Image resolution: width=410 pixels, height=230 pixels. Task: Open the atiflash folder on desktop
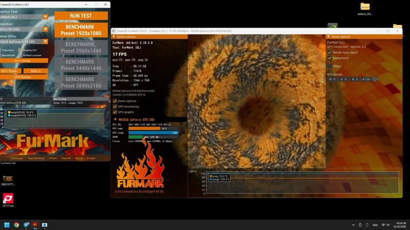365,9
